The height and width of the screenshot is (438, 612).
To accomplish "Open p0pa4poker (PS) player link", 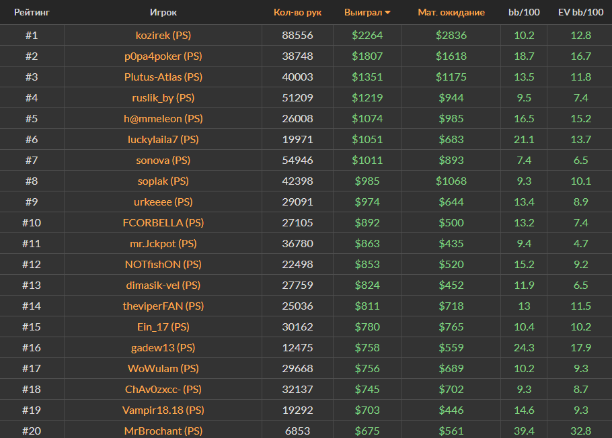I will [x=163, y=56].
